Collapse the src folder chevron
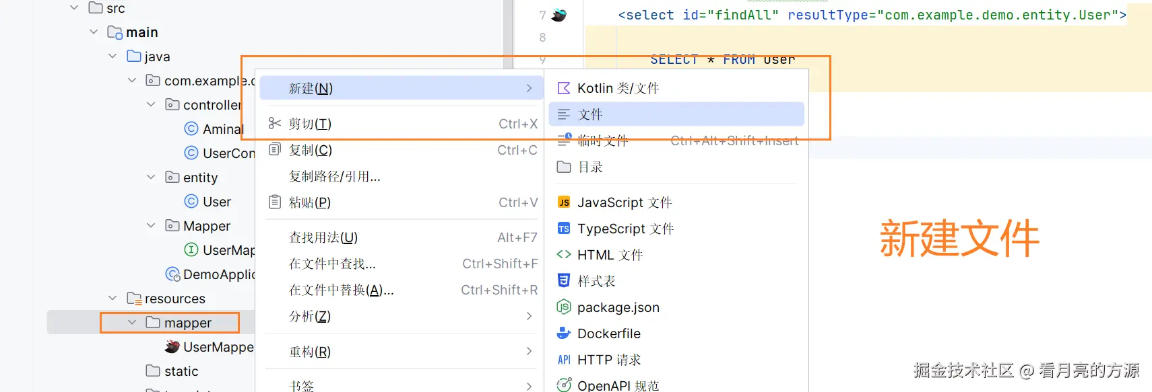This screenshot has height=392, width=1152. tap(74, 7)
